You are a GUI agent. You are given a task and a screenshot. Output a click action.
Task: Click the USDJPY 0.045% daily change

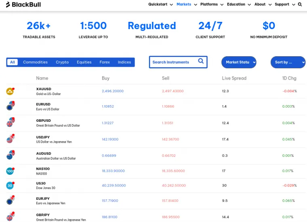tap(288, 140)
